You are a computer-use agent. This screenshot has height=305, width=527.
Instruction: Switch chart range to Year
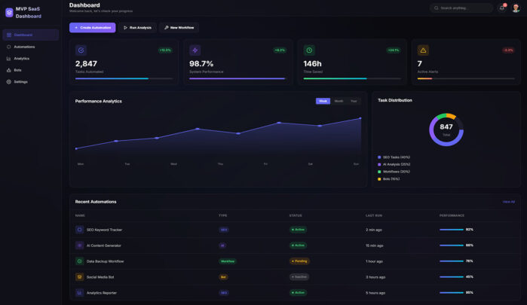coord(354,101)
